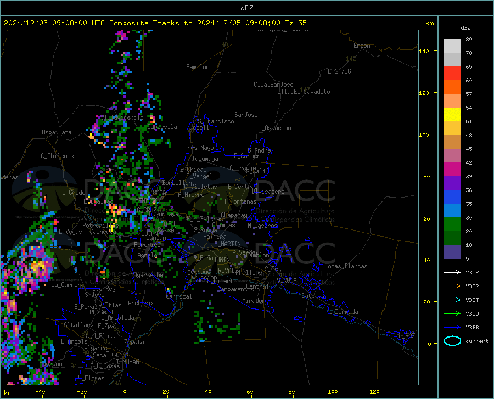Select the magenta 39 dBZ color swatch

(452, 170)
